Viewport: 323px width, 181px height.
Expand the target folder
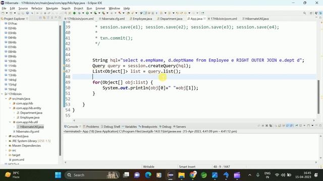[x=6, y=155]
